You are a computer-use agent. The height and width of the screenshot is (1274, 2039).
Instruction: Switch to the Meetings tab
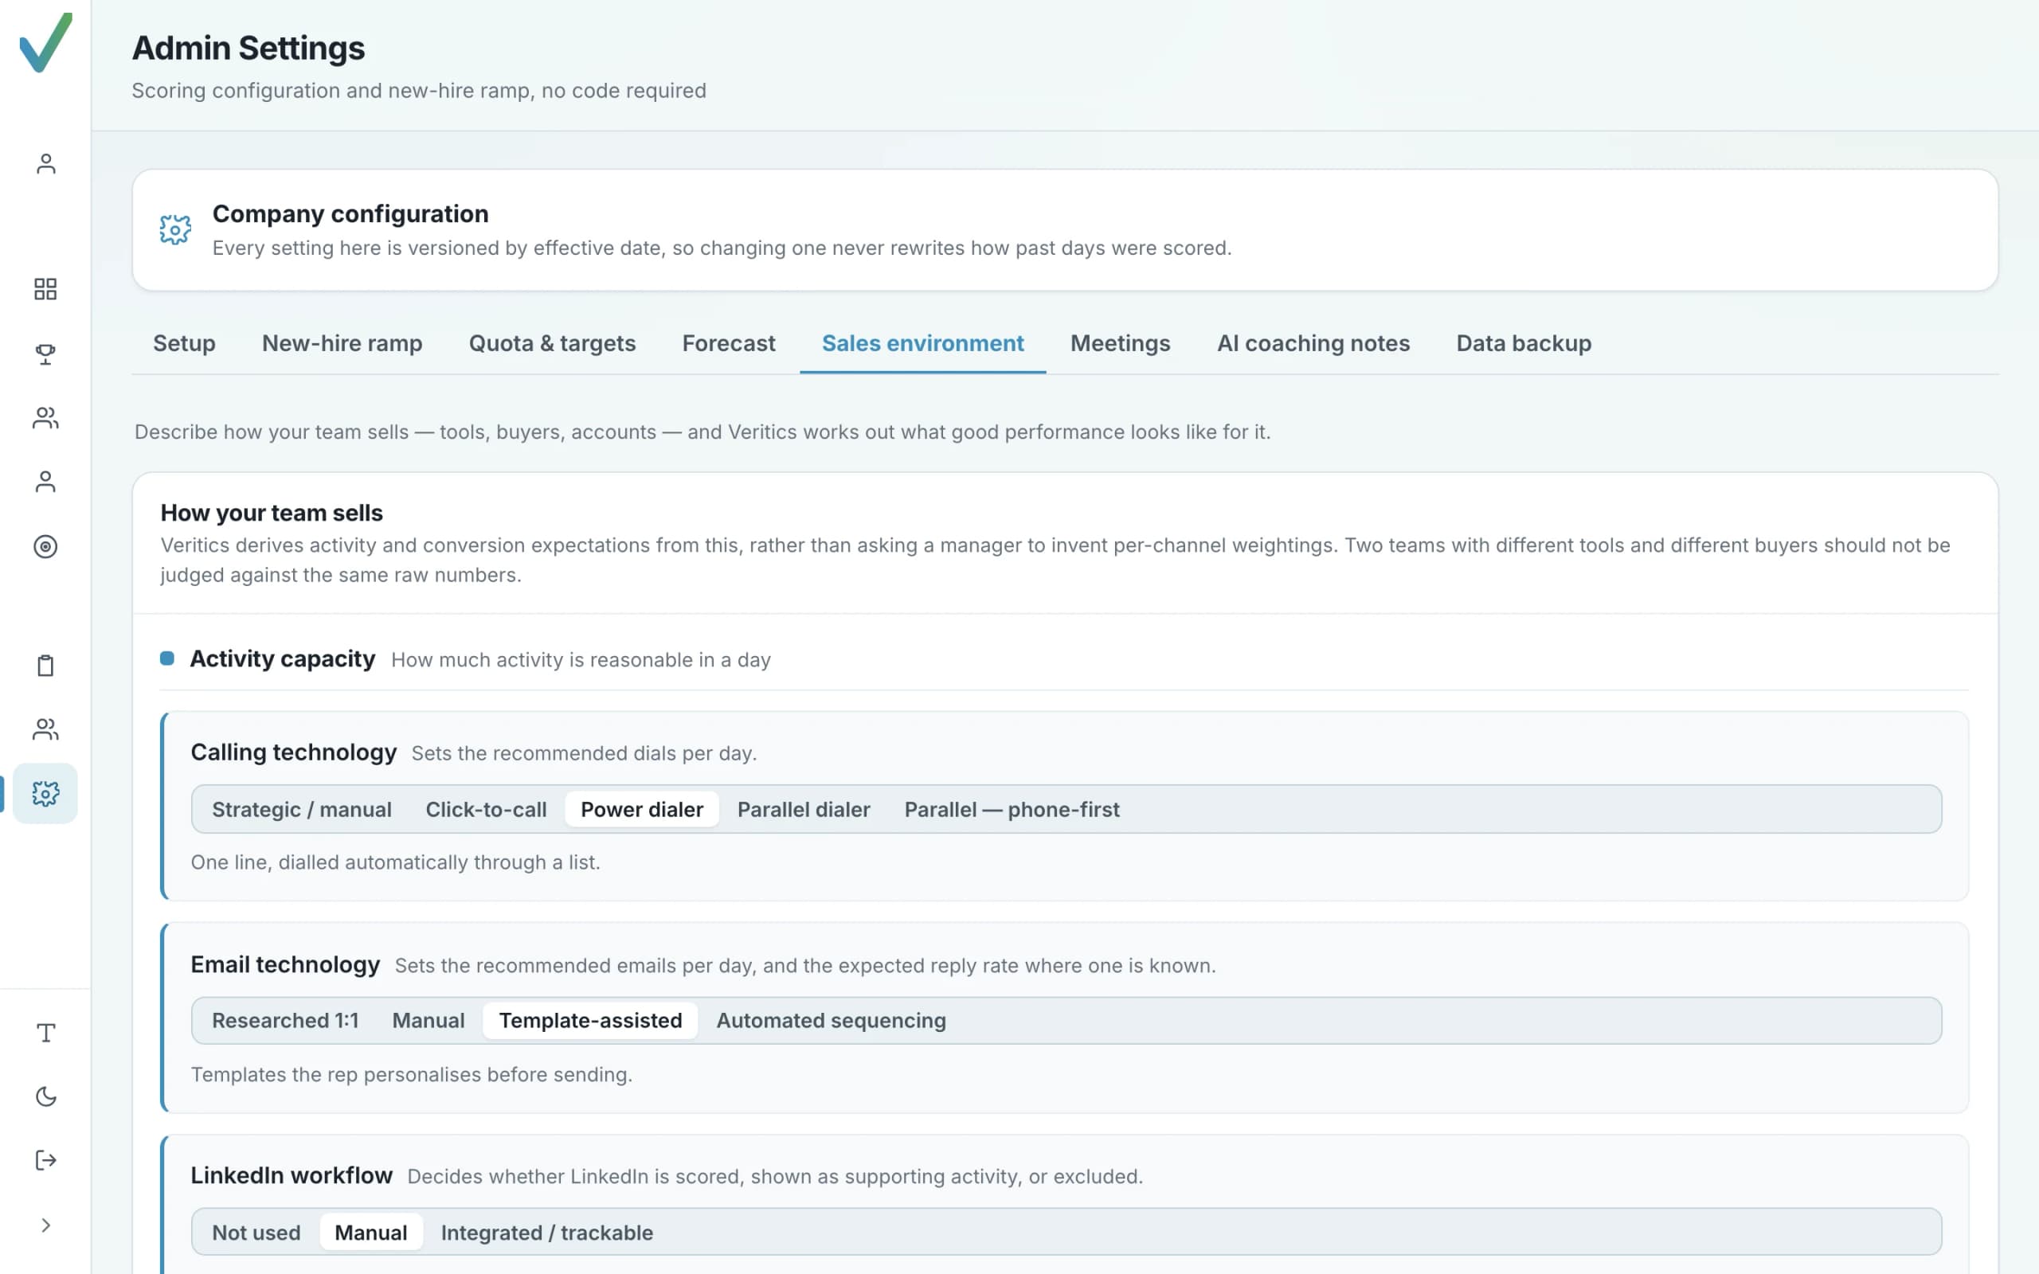[x=1120, y=344]
